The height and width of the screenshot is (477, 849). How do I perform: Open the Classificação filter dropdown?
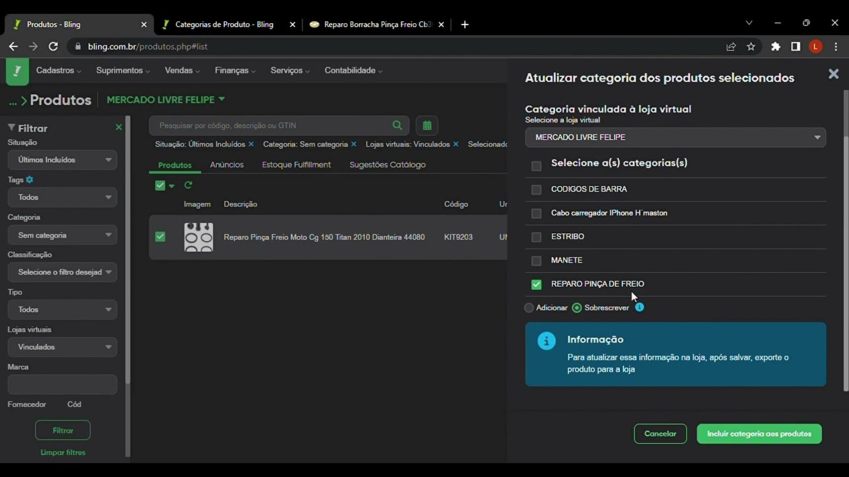tap(62, 272)
